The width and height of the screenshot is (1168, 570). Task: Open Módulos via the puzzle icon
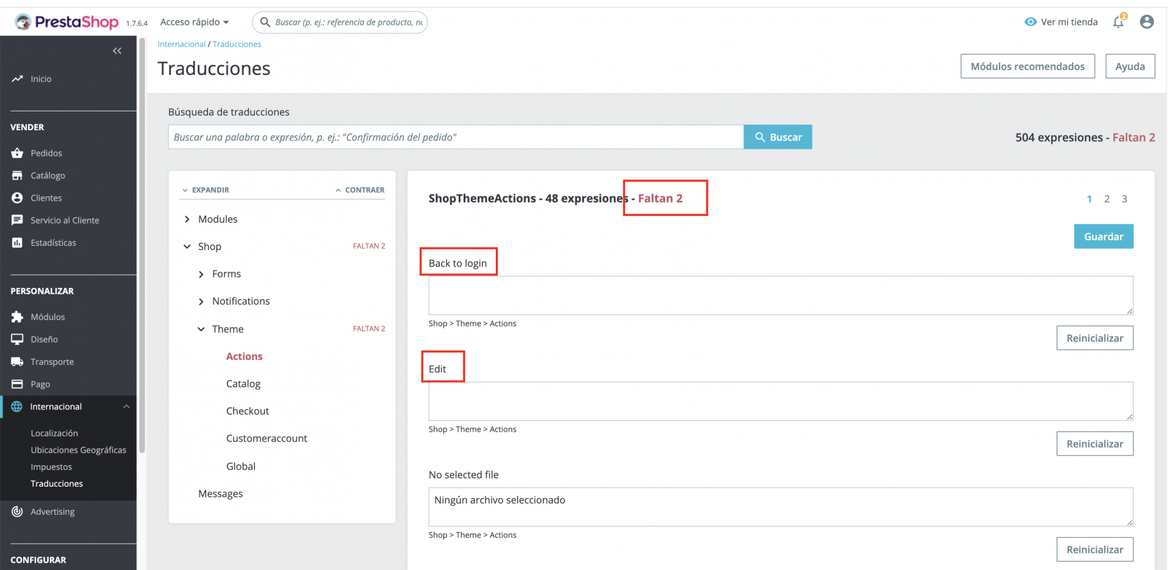click(x=17, y=316)
